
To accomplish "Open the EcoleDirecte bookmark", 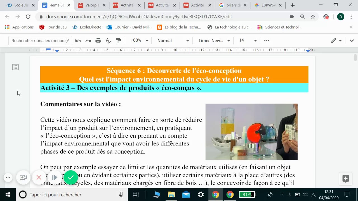I will pyautogui.click(x=87, y=27).
